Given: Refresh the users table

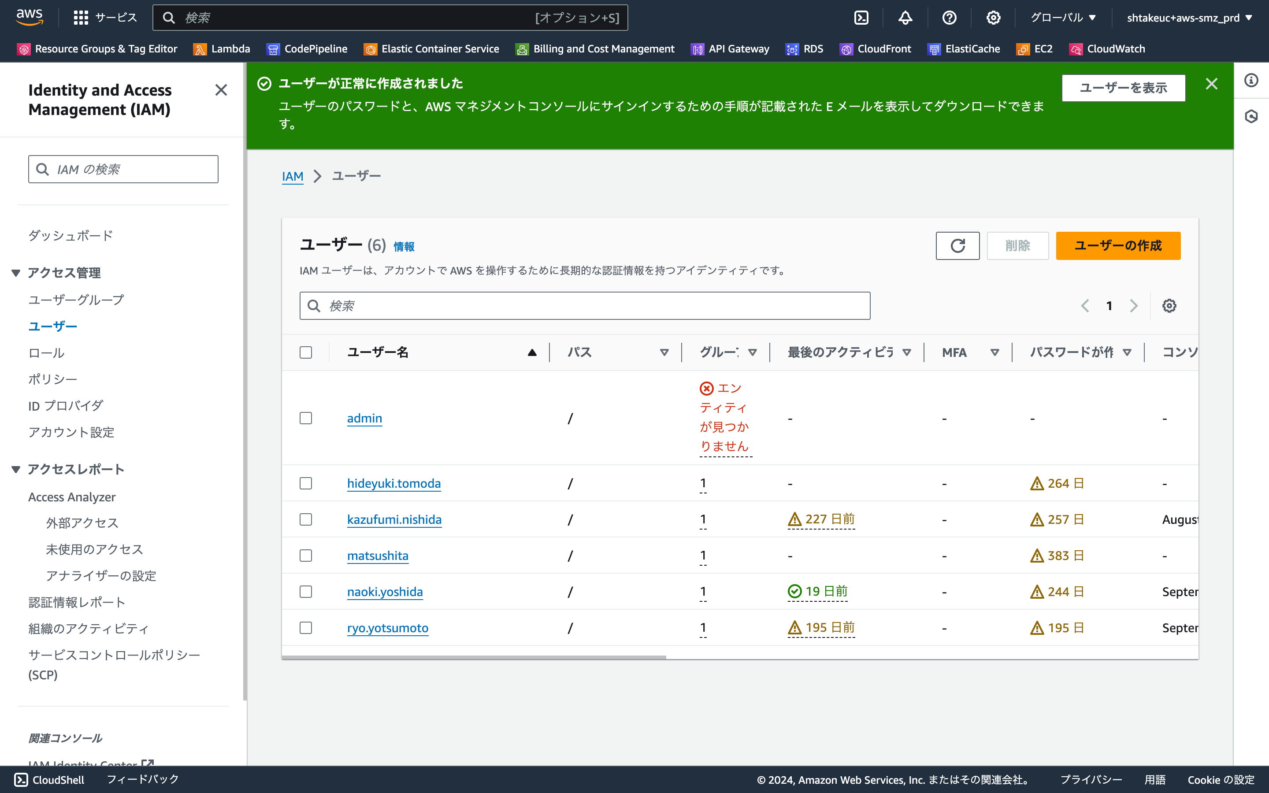Looking at the screenshot, I should pyautogui.click(x=957, y=245).
